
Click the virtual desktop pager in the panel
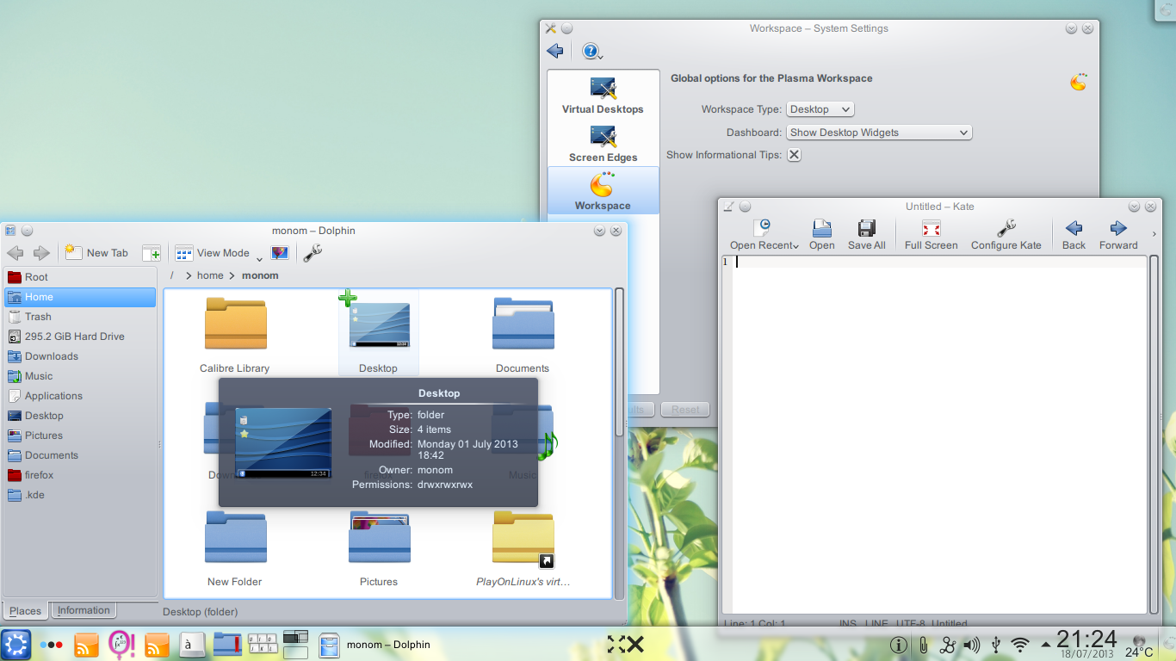click(295, 645)
